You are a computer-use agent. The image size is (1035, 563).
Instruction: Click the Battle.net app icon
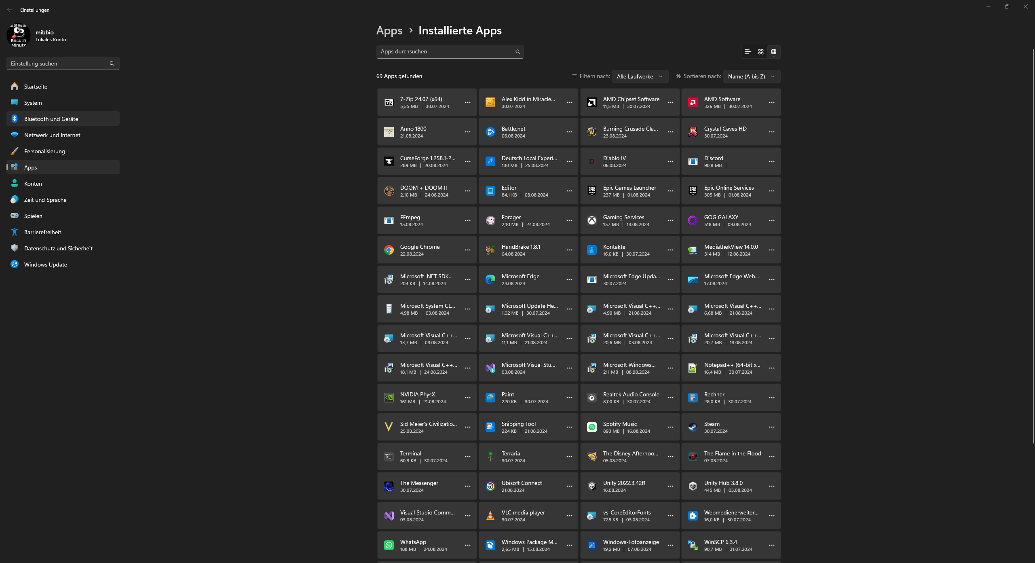click(490, 132)
